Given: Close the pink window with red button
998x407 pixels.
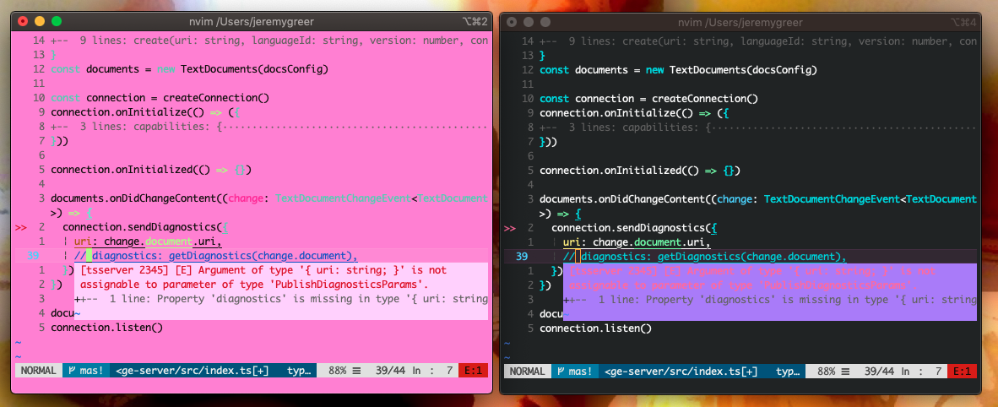Looking at the screenshot, I should pyautogui.click(x=24, y=22).
